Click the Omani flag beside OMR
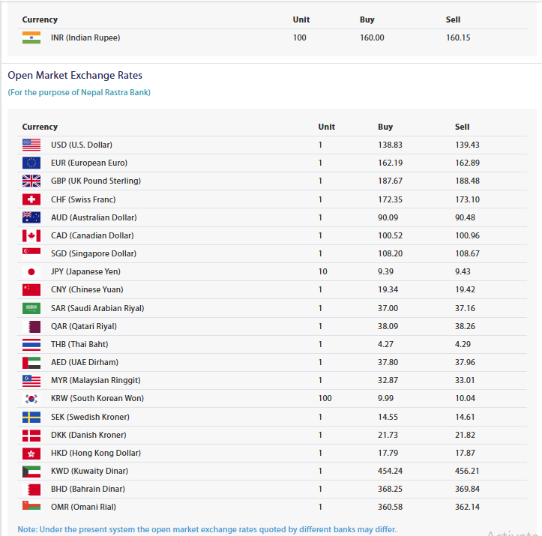This screenshot has width=542, height=536. point(31,505)
